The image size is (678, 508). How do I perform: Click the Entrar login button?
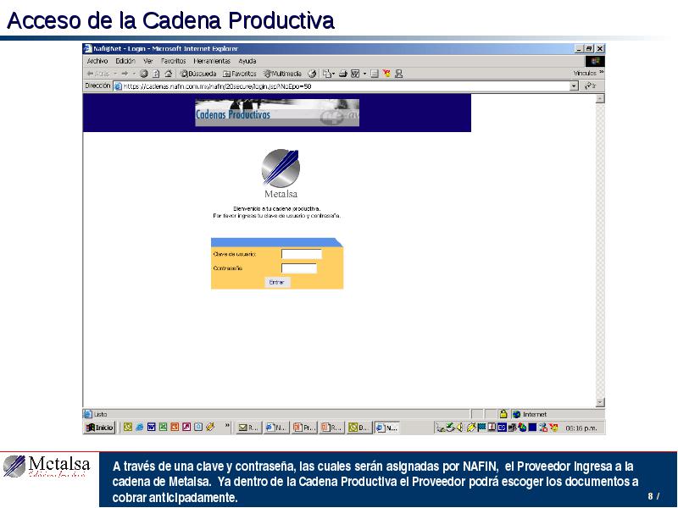click(x=277, y=283)
